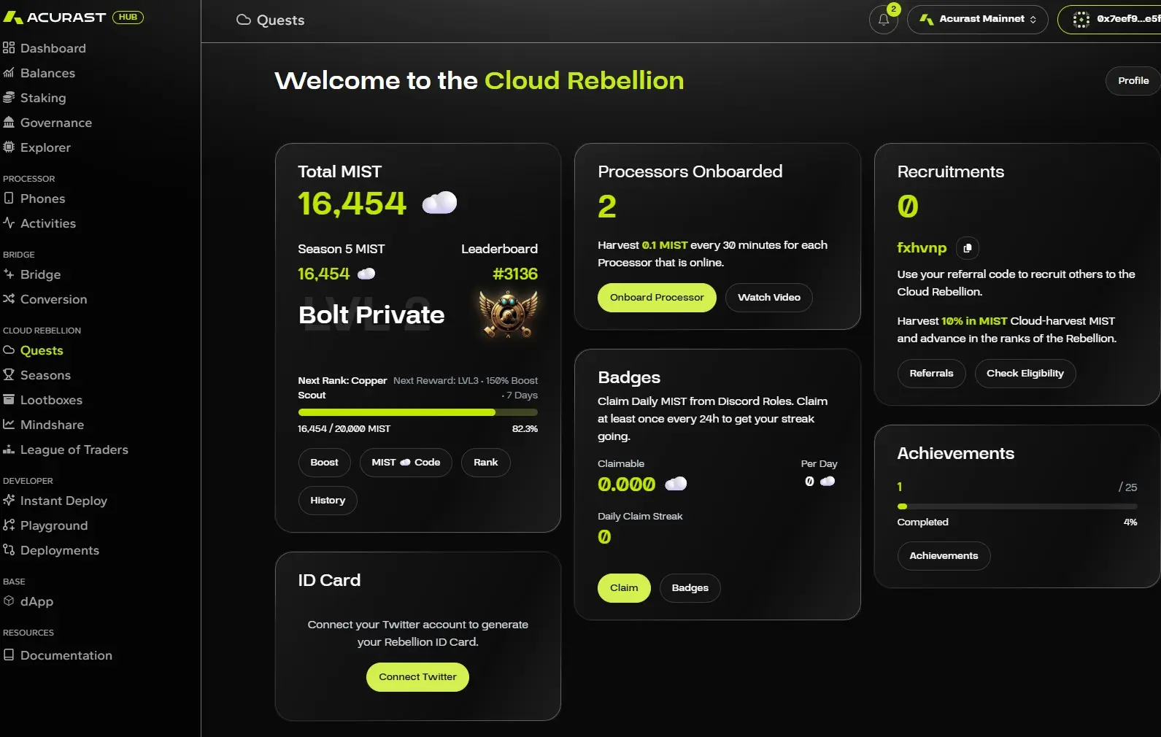This screenshot has width=1161, height=737.
Task: Click the Instant Deploy sparkles icon
Action: coord(9,501)
